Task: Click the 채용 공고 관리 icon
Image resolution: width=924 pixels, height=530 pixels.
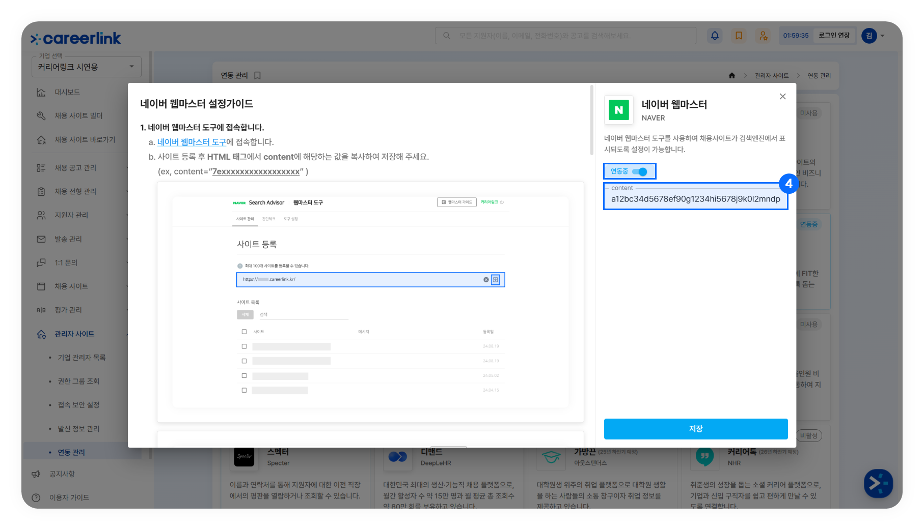Action: click(x=41, y=168)
